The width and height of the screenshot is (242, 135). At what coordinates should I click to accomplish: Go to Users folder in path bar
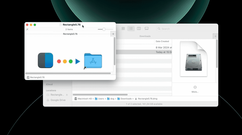click(x=99, y=99)
